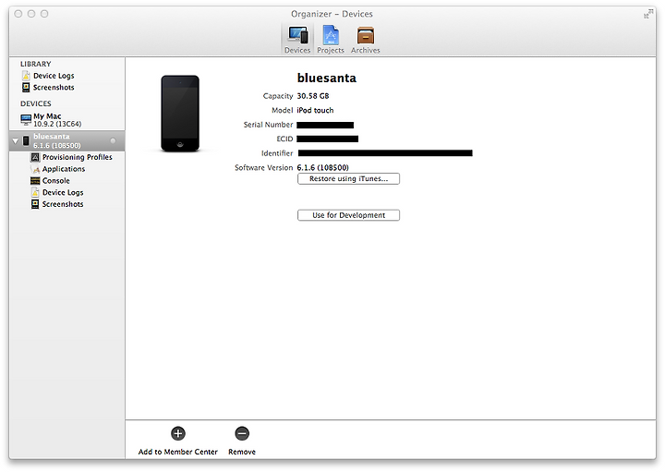Click the Library Device Logs icon
This screenshot has width=665, height=472.
(26, 76)
